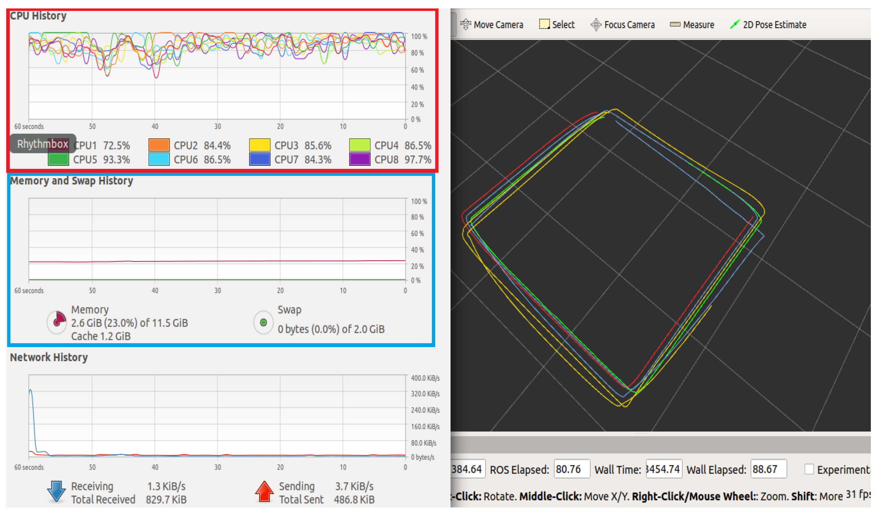Click the CPU1 usage value "72.5%"
This screenshot has height=517, width=879.
tap(116, 145)
